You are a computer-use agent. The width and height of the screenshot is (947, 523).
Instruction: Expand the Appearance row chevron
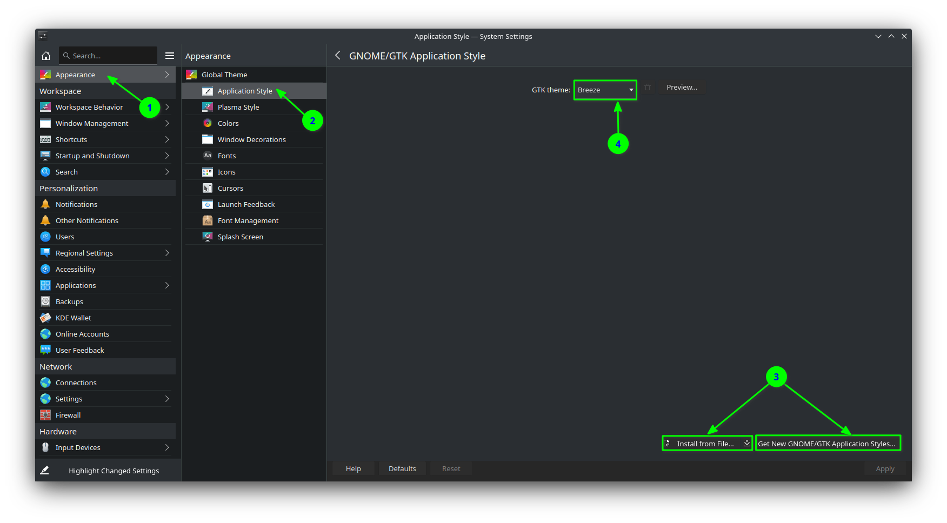(x=167, y=75)
